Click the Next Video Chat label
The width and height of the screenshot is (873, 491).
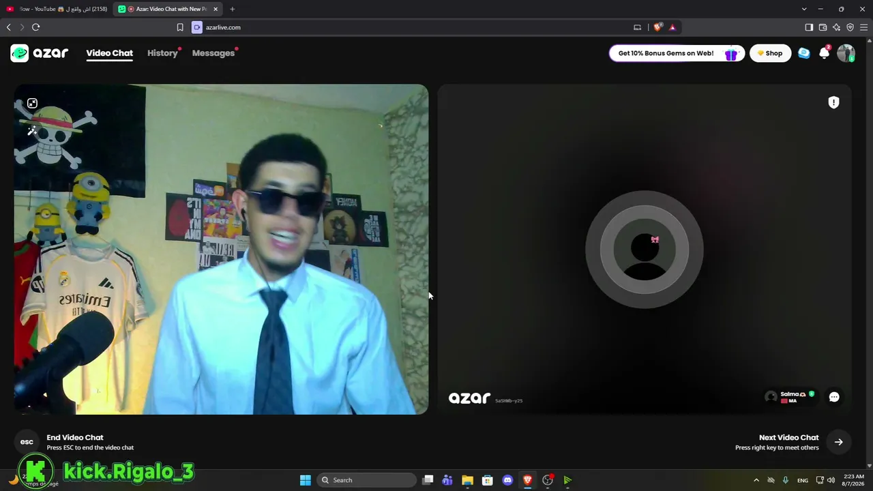pyautogui.click(x=788, y=438)
